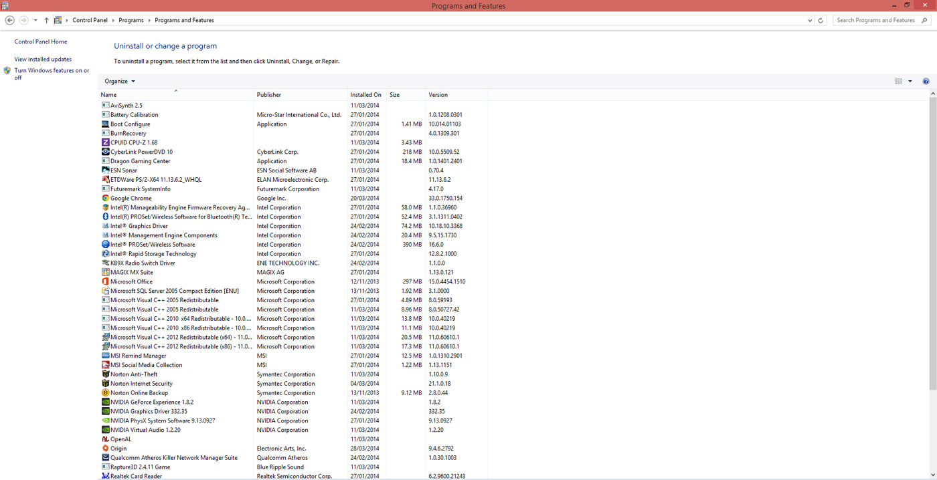
Task: Refresh the Programs and Features list
Action: pyautogui.click(x=821, y=20)
